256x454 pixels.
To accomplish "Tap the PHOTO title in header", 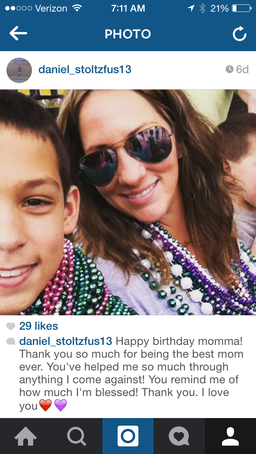I will (128, 34).
